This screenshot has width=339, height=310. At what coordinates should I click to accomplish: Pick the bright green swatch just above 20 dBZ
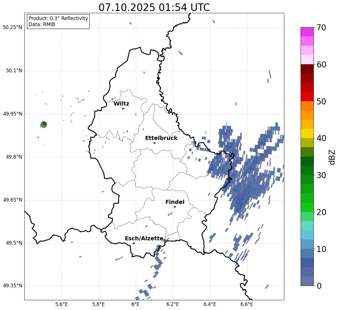pos(307,207)
